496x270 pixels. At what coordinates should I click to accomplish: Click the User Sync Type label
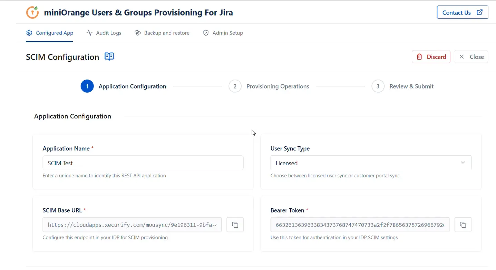290,148
